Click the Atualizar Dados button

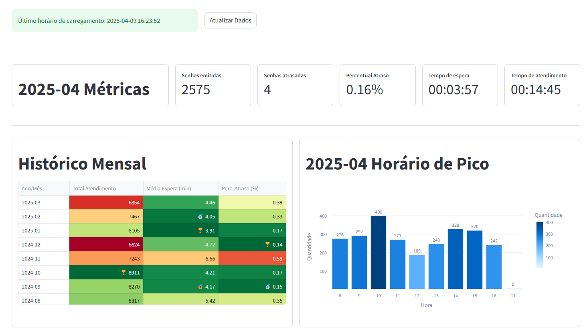tap(230, 20)
